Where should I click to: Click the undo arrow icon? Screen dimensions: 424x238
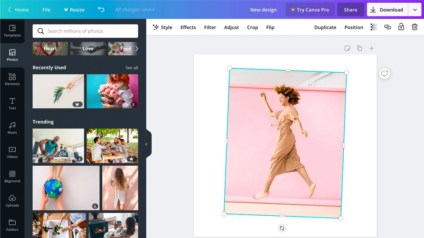101,10
